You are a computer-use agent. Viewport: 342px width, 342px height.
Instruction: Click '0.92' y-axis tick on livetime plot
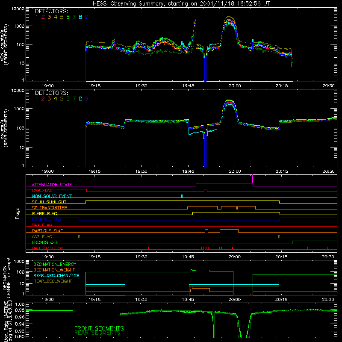20,331
